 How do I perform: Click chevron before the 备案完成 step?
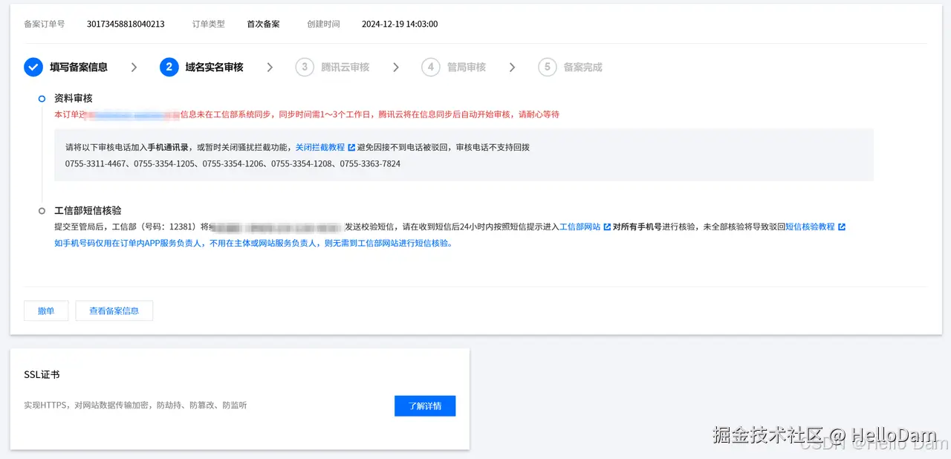tap(512, 67)
